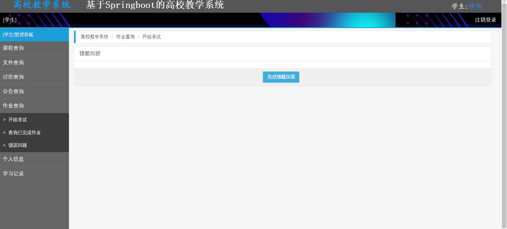This screenshot has width=507, height=229.
Task: Click the blue 高校教学系统 logo title
Action: (42, 5)
